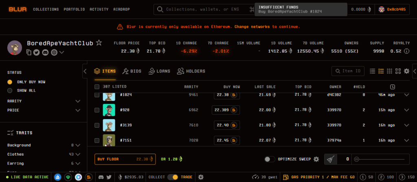The width and height of the screenshot is (417, 182).
Task: Switch to the Holders tab
Action: 191,71
